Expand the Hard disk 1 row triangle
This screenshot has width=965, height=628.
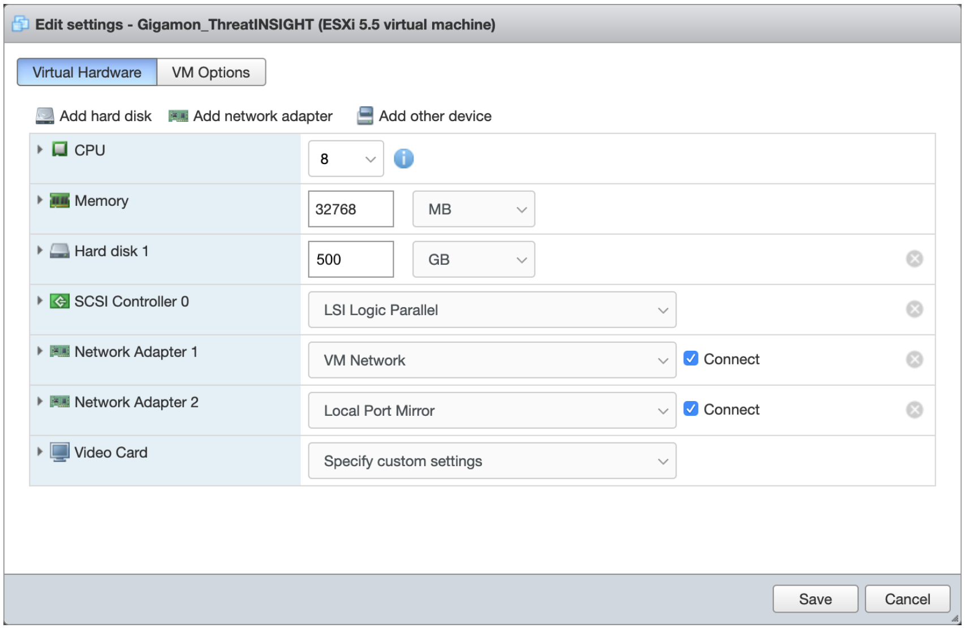coord(40,250)
